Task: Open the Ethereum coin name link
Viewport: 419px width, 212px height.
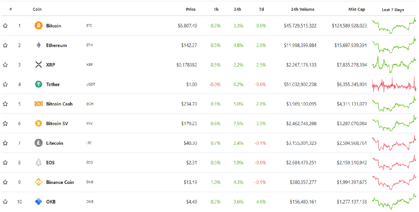Action: point(56,45)
